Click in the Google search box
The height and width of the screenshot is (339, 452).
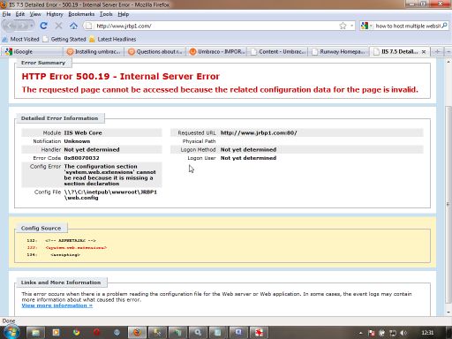point(408,26)
